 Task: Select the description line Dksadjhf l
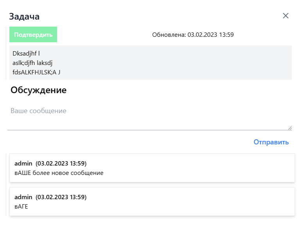(26, 54)
